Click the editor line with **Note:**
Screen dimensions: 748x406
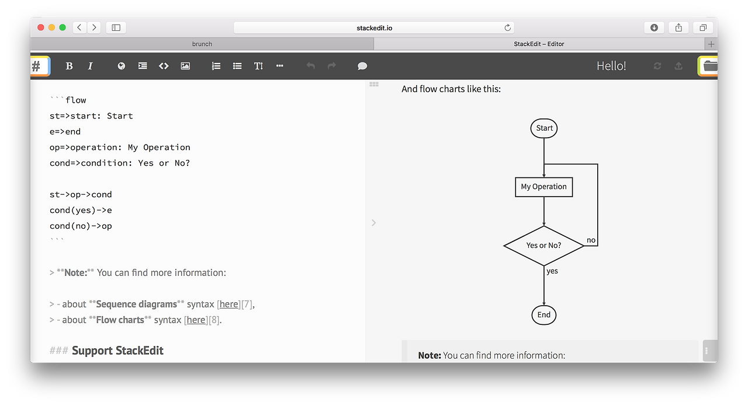coord(138,272)
